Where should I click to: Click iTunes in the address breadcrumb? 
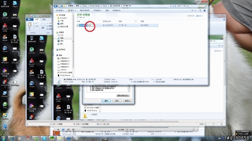84,6
